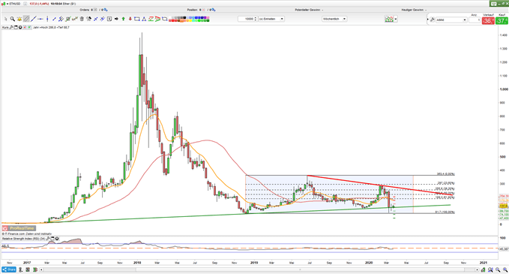
Task: Select the red down arrow marker tool
Action: (130, 19)
